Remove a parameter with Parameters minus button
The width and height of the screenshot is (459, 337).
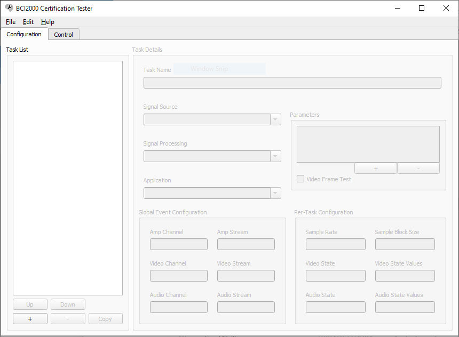point(418,168)
